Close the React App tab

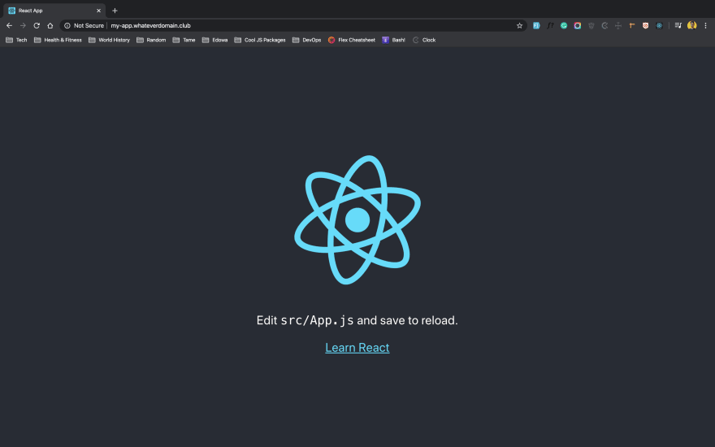tap(98, 11)
